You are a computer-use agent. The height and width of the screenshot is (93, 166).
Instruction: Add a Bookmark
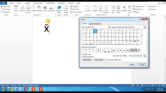(75, 9)
